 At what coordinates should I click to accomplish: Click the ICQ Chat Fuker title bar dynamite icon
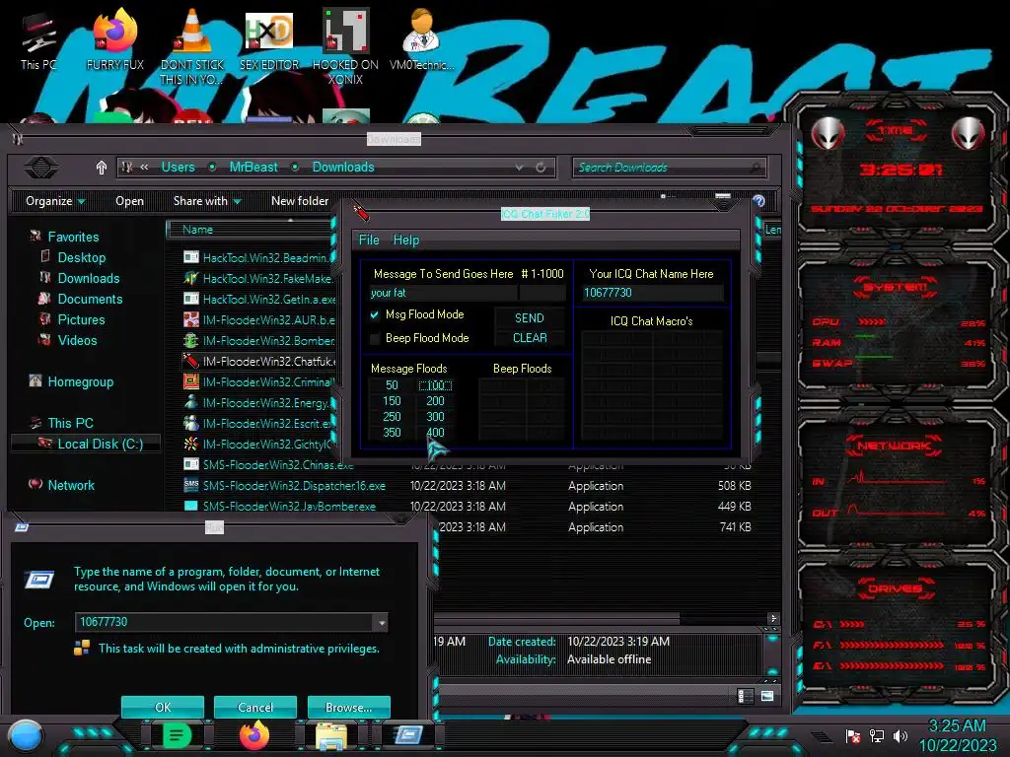click(x=361, y=213)
